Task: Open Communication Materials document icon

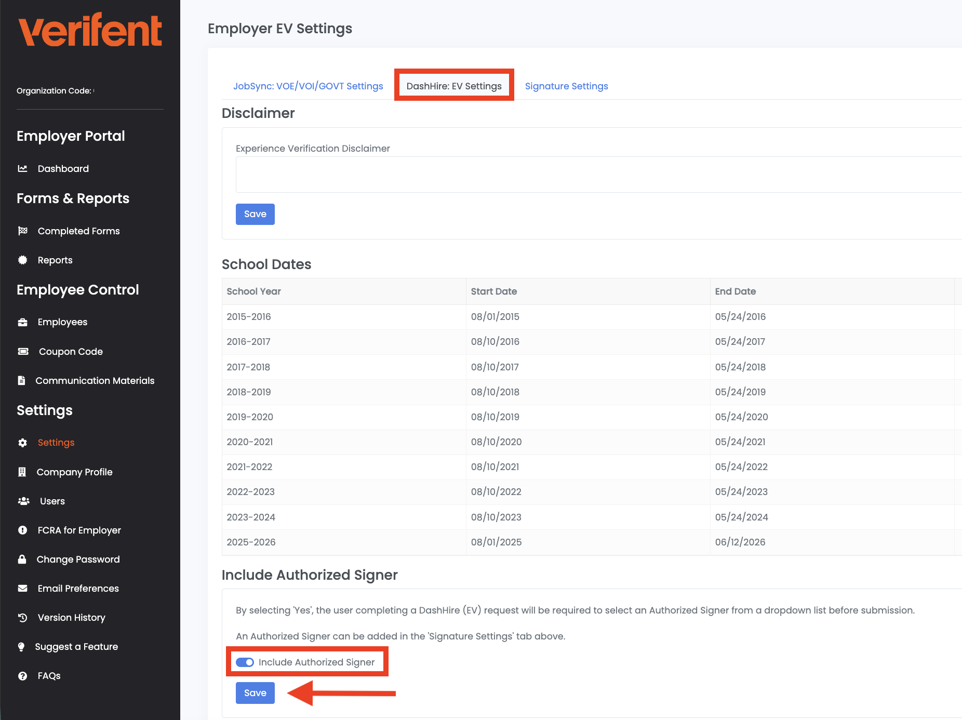Action: 22,380
